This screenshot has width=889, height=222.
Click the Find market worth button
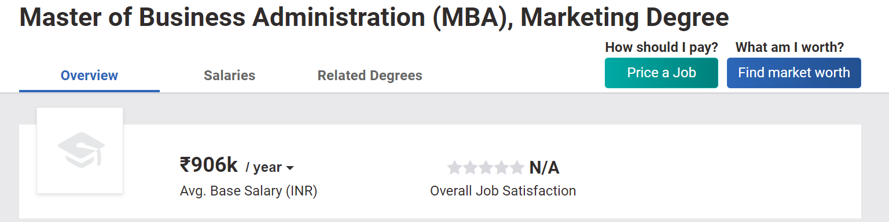(x=794, y=73)
